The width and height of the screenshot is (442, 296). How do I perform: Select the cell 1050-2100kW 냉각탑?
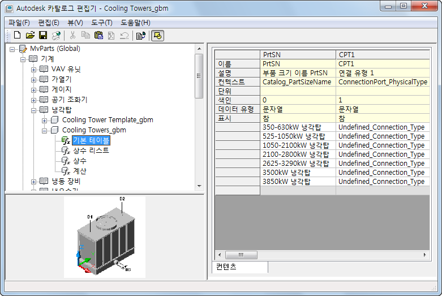(298, 145)
